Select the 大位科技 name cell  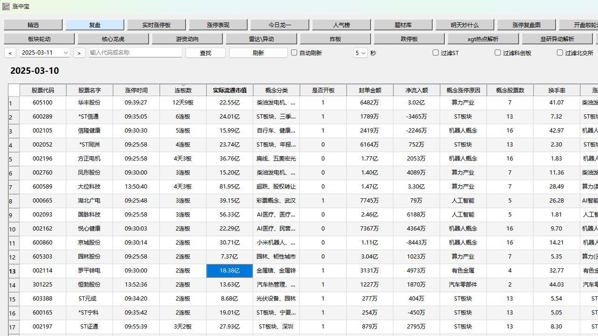(90, 187)
